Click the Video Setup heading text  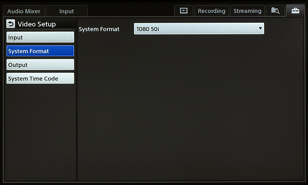[37, 24]
